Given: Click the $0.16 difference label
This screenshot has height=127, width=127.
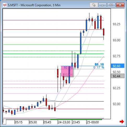Looking at the screenshot, I should pos(99,64).
